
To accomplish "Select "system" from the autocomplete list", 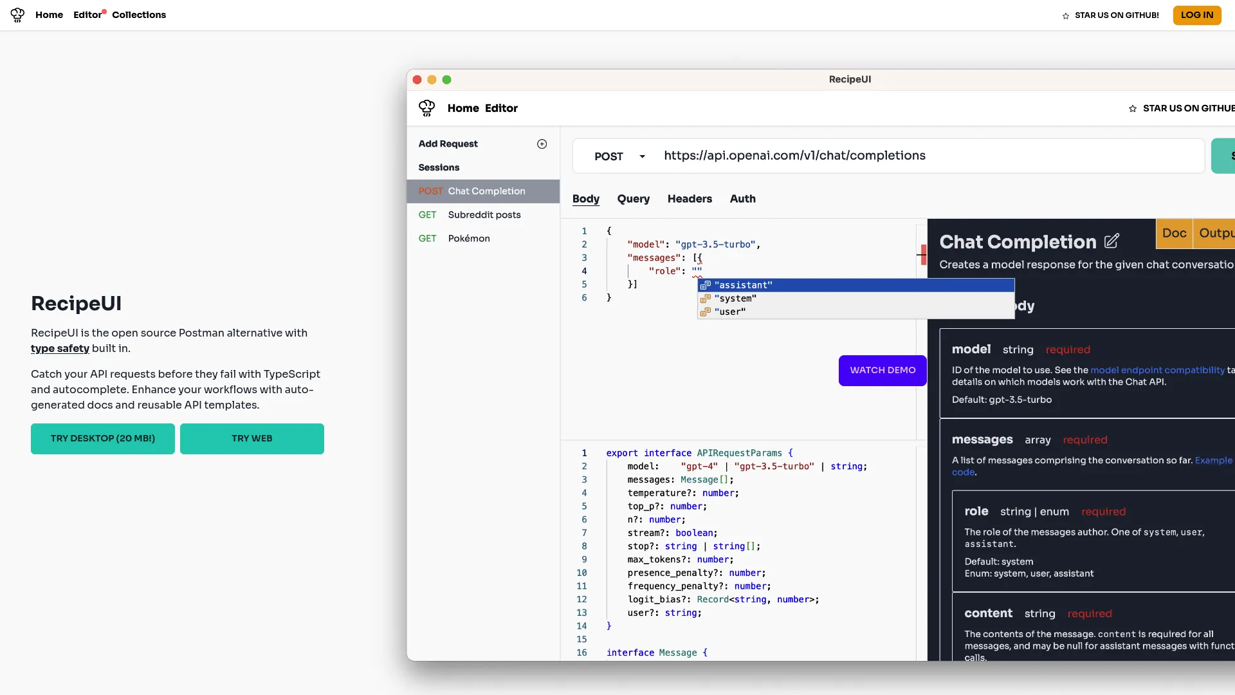I will click(856, 299).
